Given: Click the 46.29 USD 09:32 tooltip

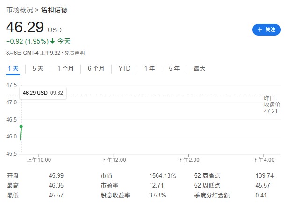Looking at the screenshot, I should coord(43,93).
